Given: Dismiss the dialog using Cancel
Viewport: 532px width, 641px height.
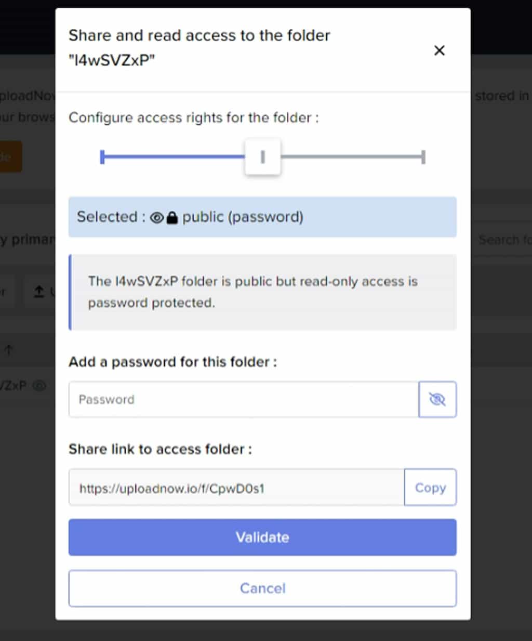Looking at the screenshot, I should pos(262,588).
